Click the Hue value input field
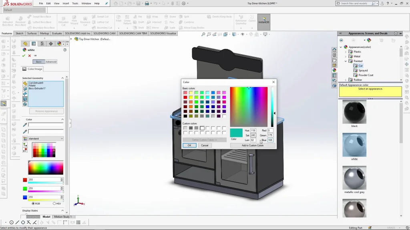The image size is (410, 230). (253, 131)
